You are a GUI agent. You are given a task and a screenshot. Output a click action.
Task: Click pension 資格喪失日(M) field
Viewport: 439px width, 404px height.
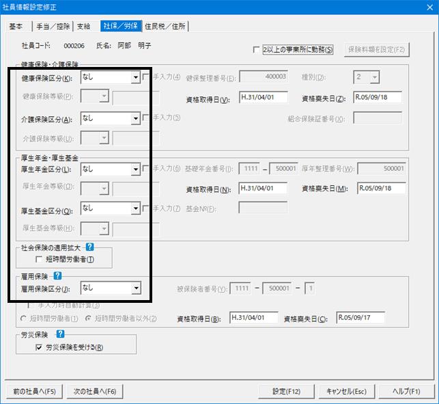(x=382, y=188)
